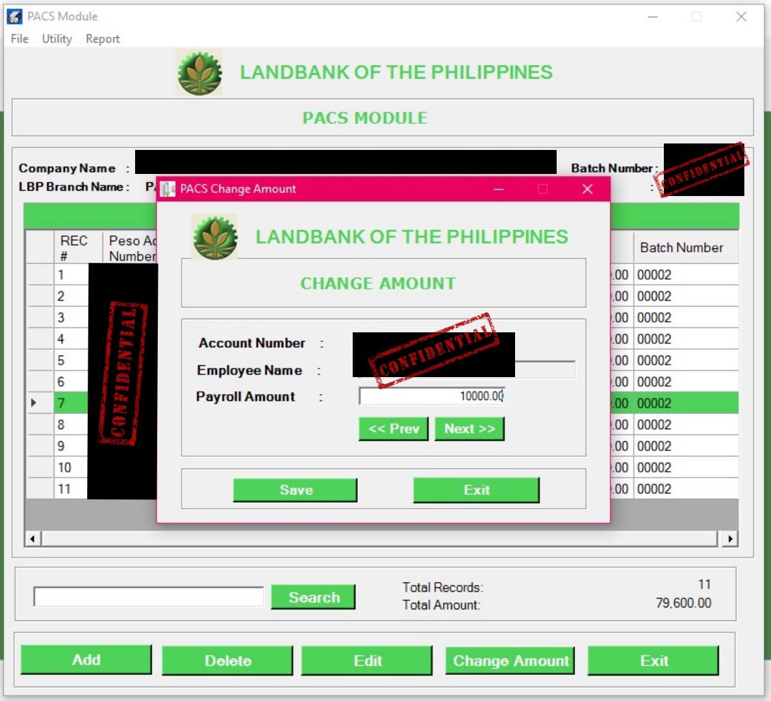Open the File menu
Screen dimensions: 771x701
[19, 39]
